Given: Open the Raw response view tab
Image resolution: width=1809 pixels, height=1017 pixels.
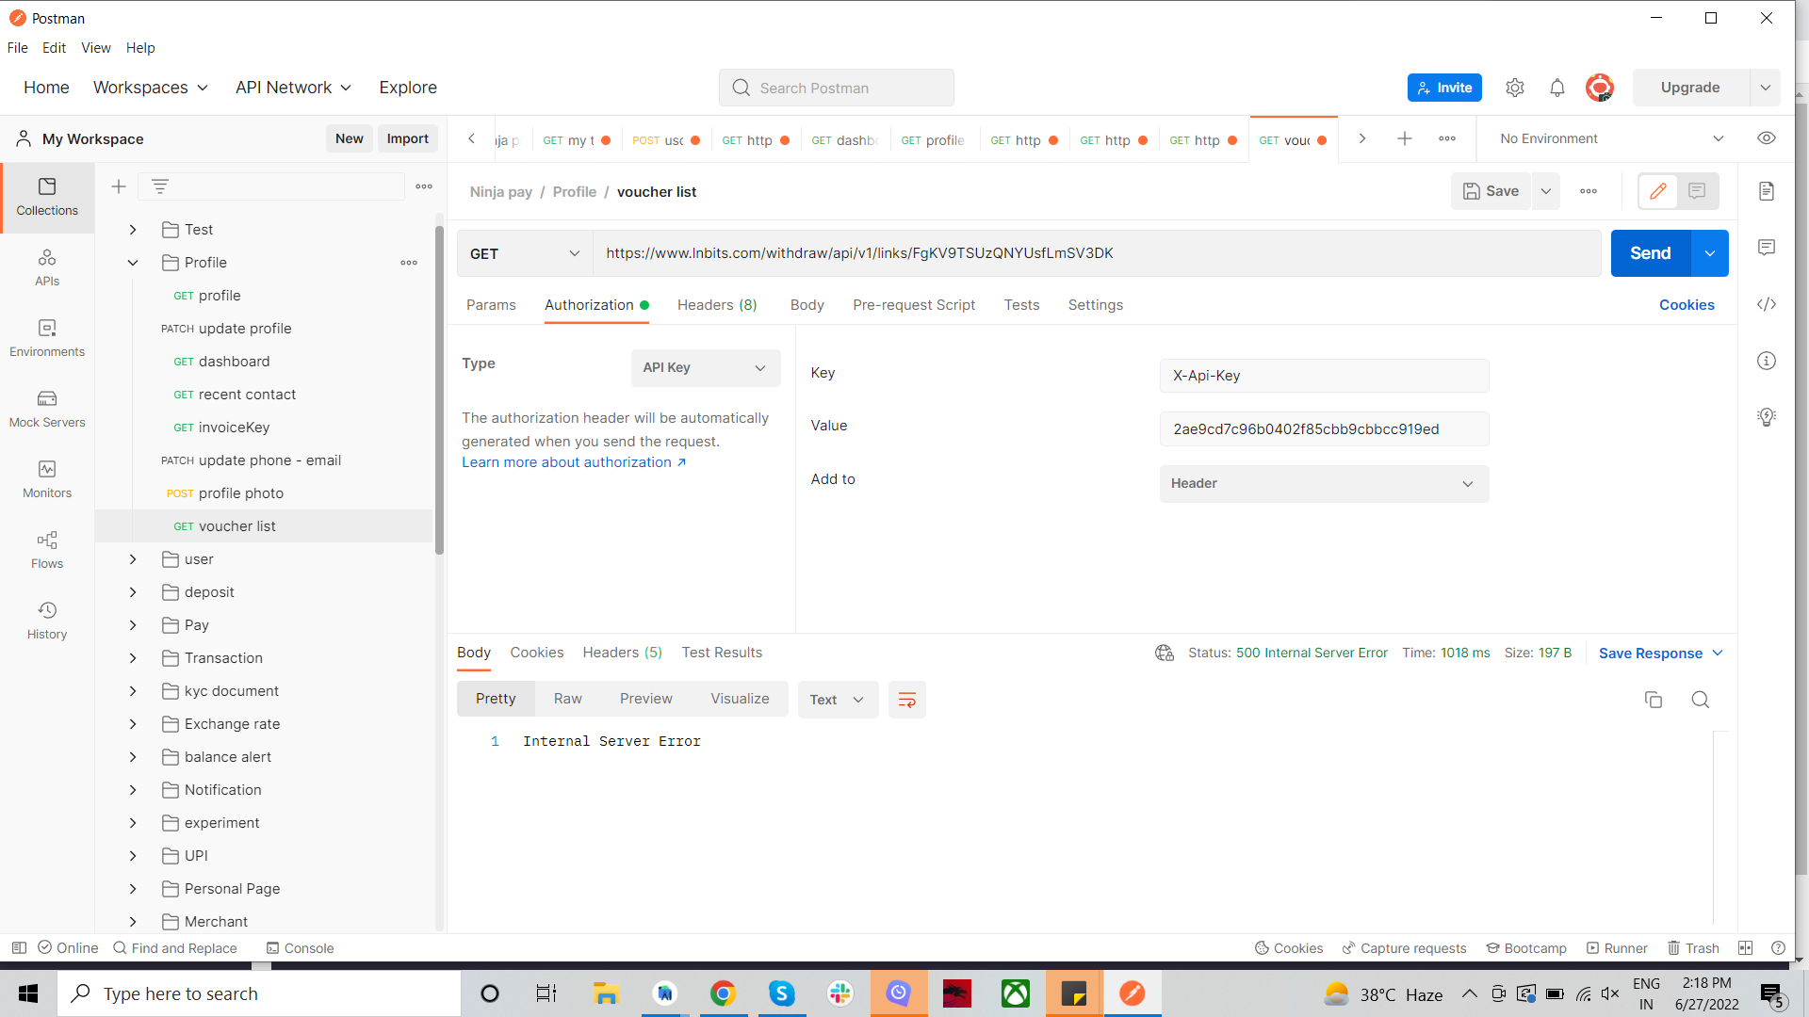Looking at the screenshot, I should (567, 699).
